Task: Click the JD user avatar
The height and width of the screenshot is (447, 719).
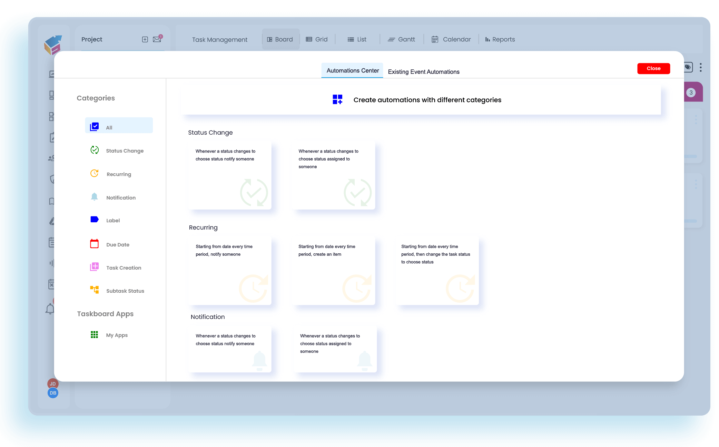Action: [52, 383]
